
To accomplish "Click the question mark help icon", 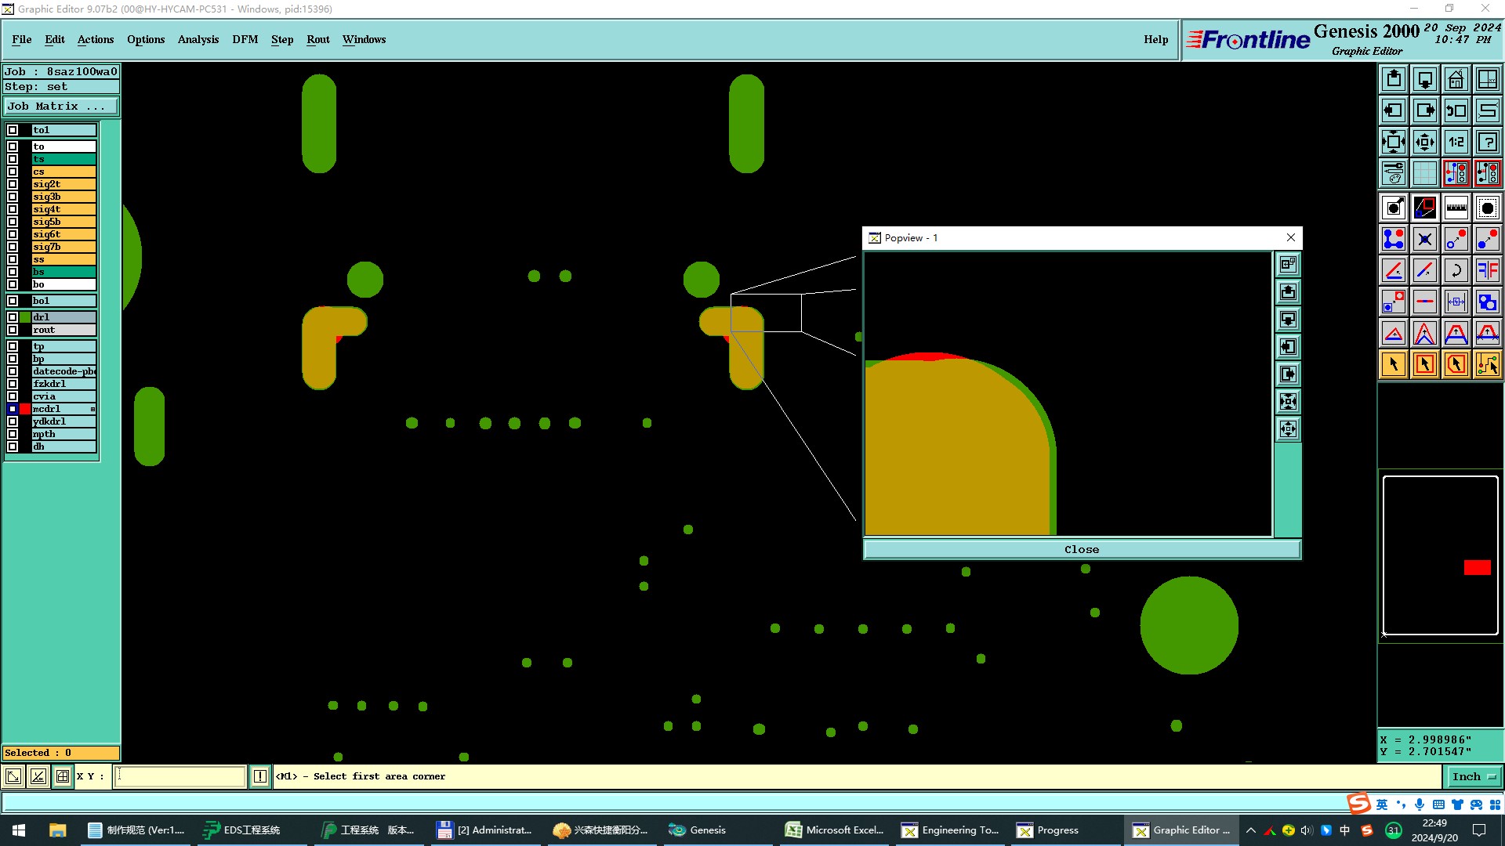I will pyautogui.click(x=1487, y=142).
